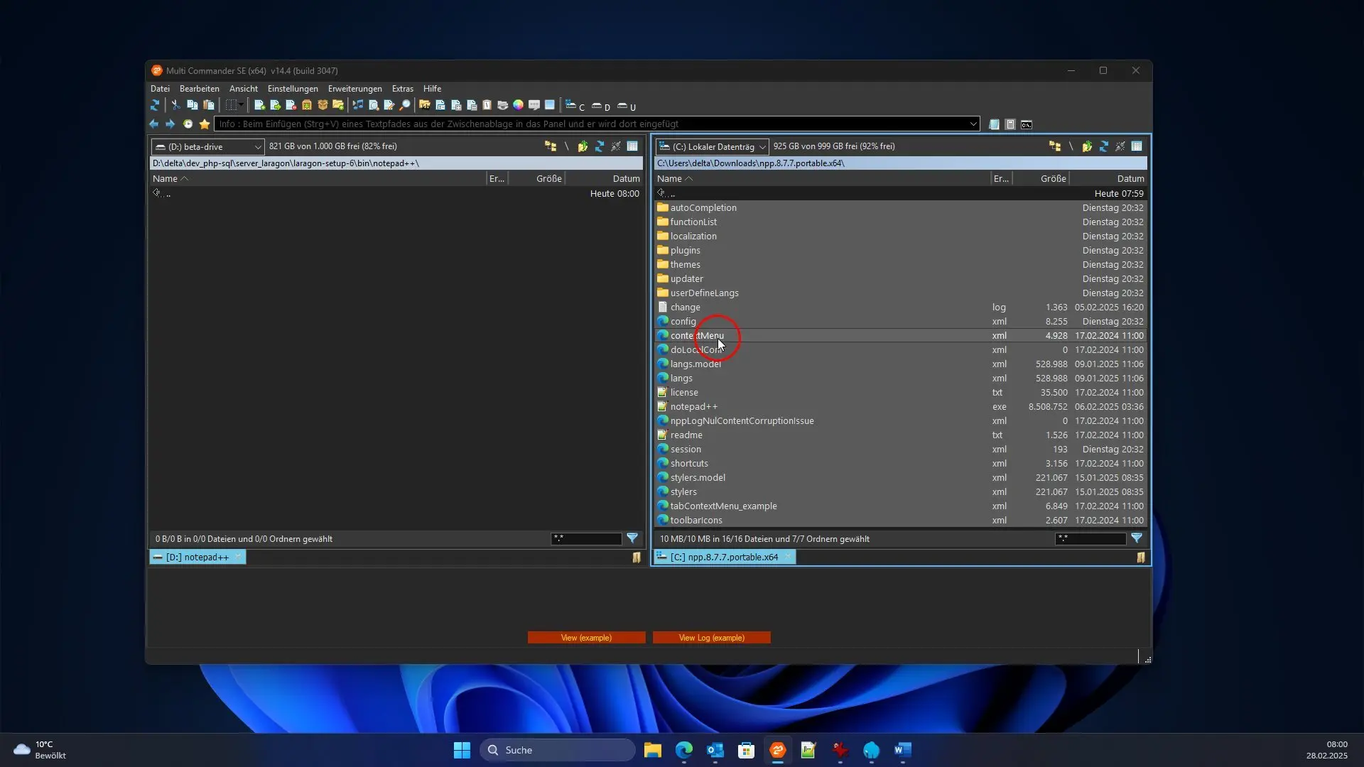The width and height of the screenshot is (1364, 767).
Task: Click the delete file icon with red mark
Action: click(291, 105)
